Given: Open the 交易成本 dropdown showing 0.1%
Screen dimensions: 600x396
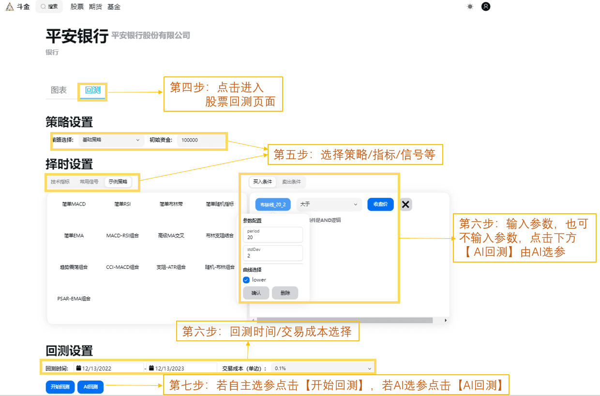Looking at the screenshot, I should coord(322,368).
